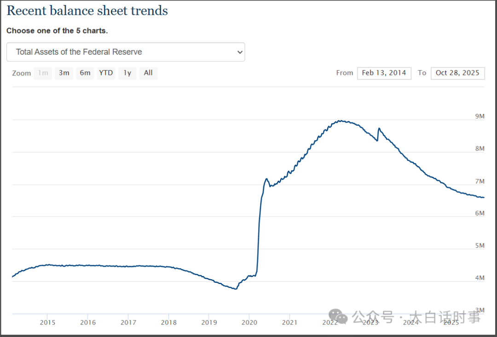Zoom chart to 3m range
Screen dimensions: 497x337
click(64, 73)
